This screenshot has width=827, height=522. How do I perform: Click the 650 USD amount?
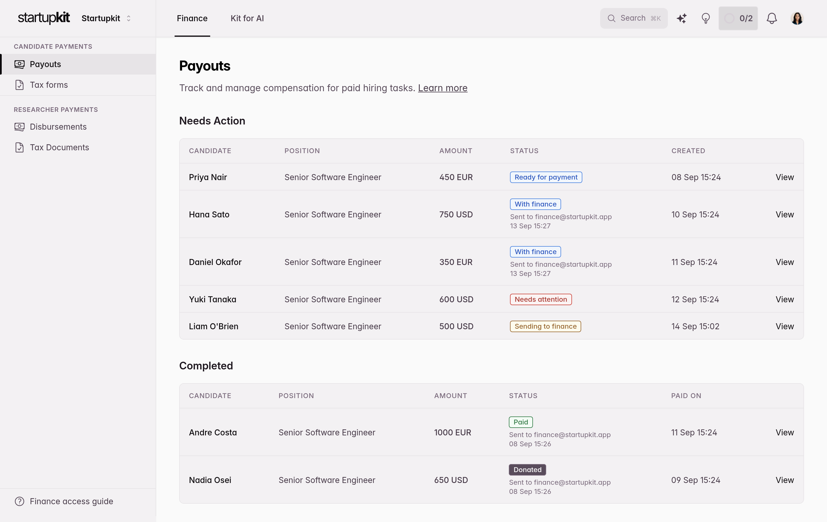(451, 480)
